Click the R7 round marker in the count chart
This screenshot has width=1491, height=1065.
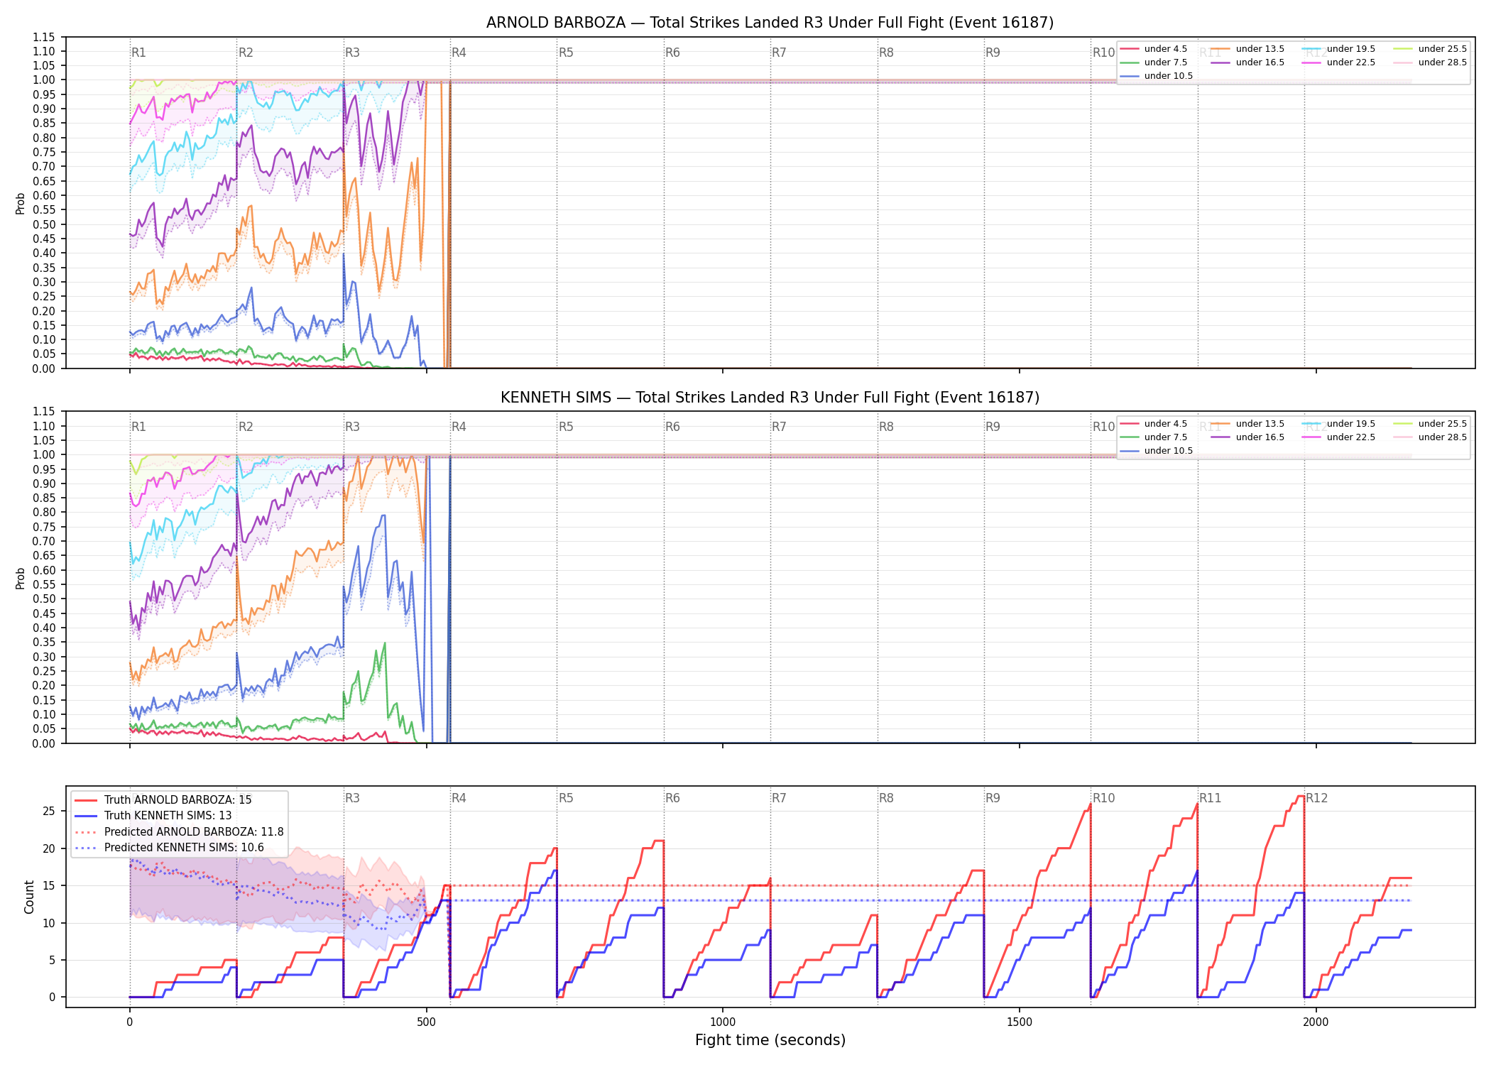pos(779,798)
